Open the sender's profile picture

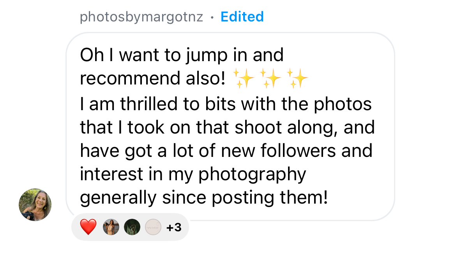tap(35, 205)
